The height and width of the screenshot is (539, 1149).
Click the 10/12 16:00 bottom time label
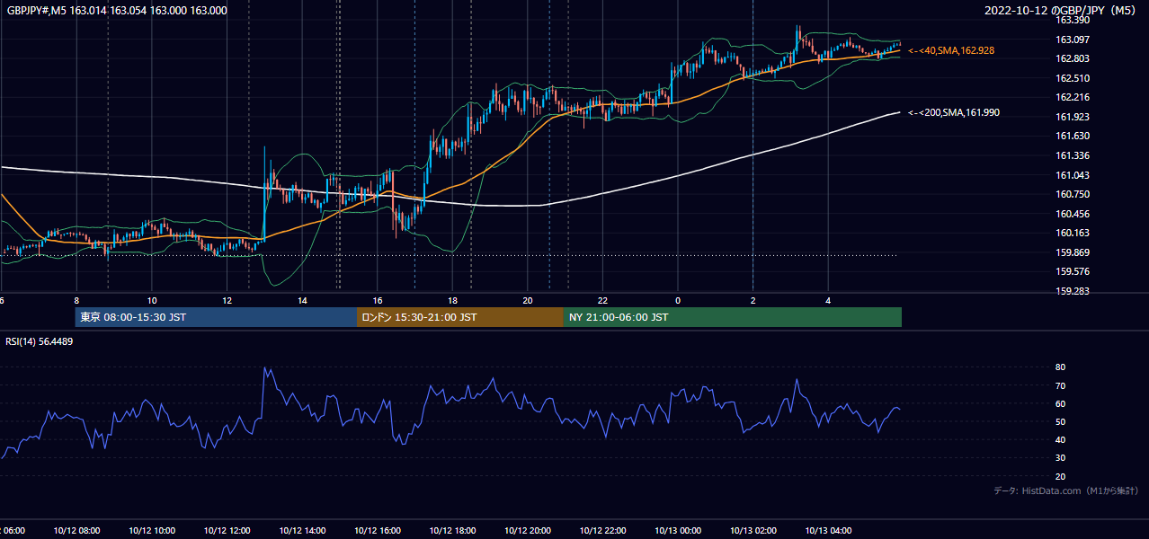[x=378, y=530]
